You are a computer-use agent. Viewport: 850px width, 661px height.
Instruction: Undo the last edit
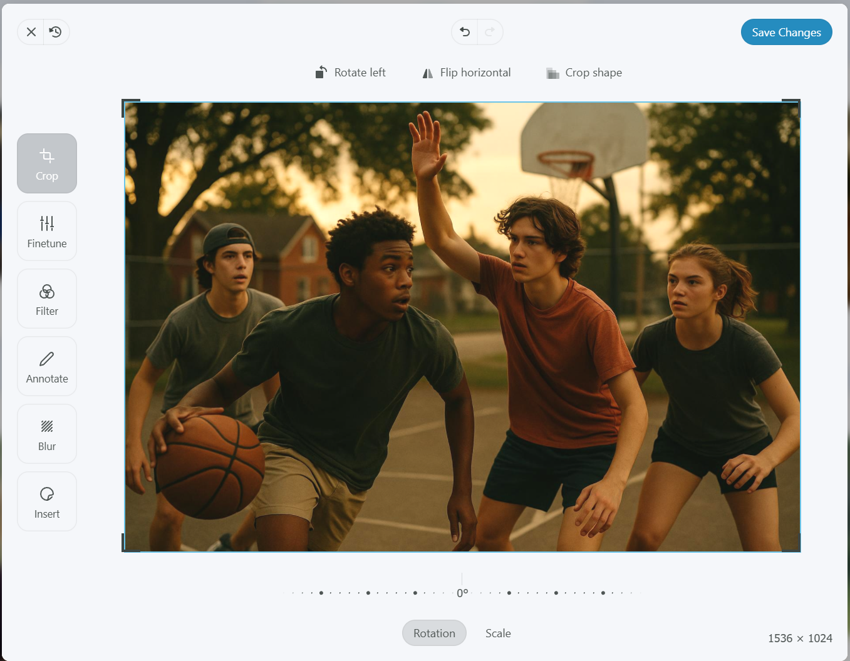point(465,32)
